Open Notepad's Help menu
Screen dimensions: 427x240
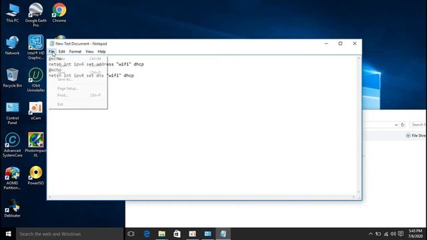pos(101,51)
